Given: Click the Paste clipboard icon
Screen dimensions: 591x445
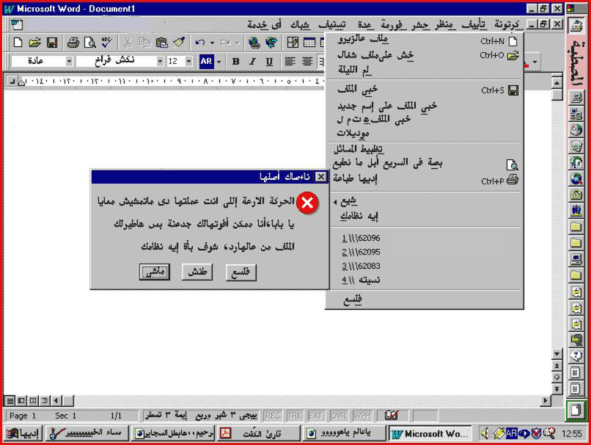Looking at the screenshot, I should point(162,43).
